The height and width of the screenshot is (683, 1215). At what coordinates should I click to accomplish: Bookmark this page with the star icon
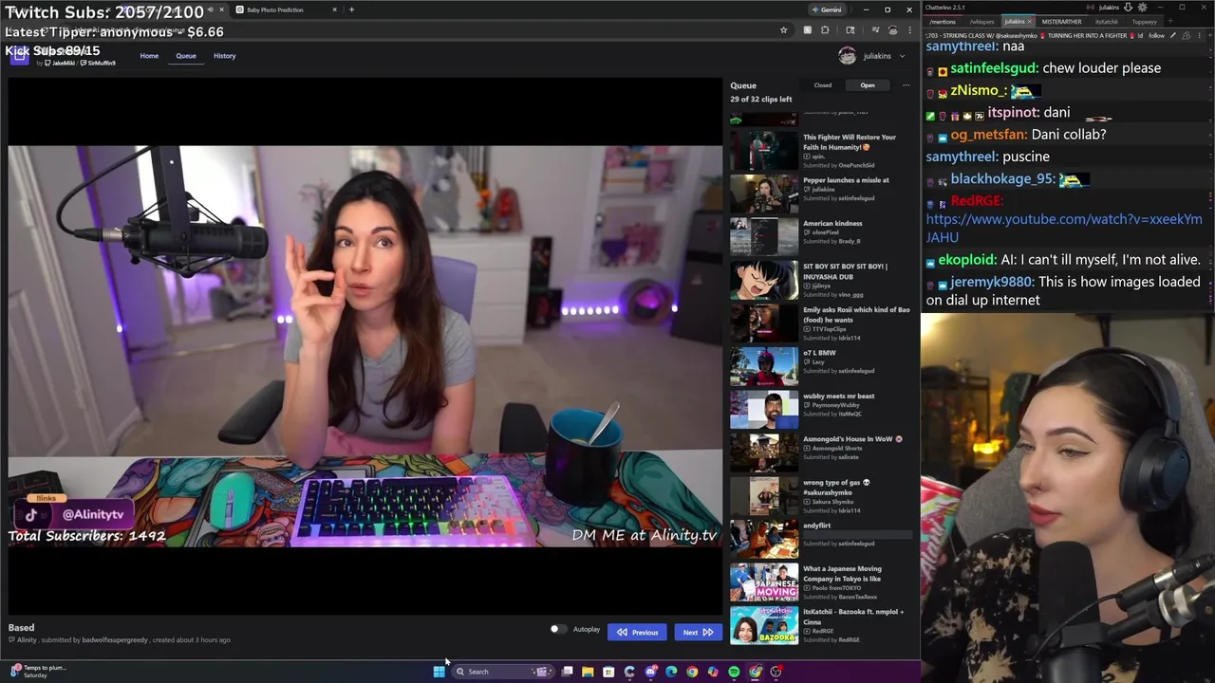(783, 30)
